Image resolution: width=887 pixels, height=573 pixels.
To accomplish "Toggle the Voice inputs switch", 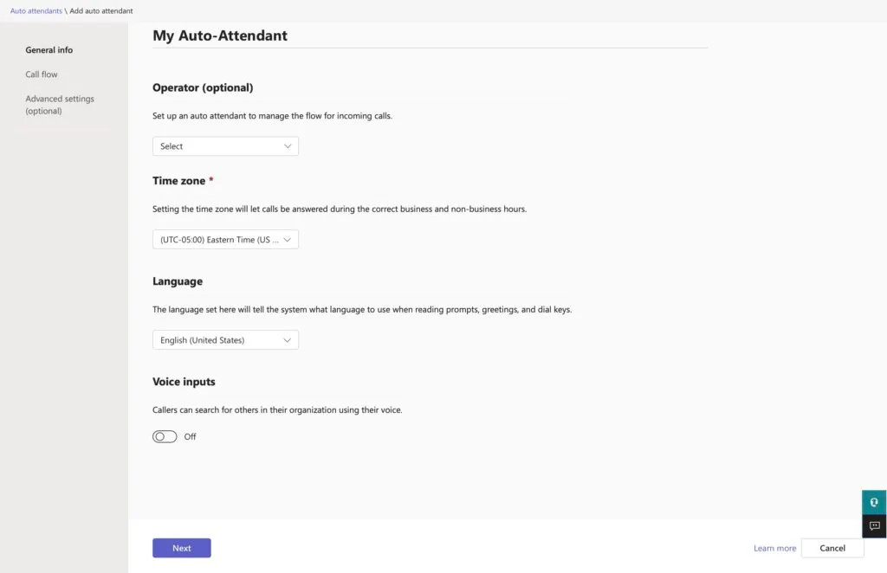I will tap(165, 437).
